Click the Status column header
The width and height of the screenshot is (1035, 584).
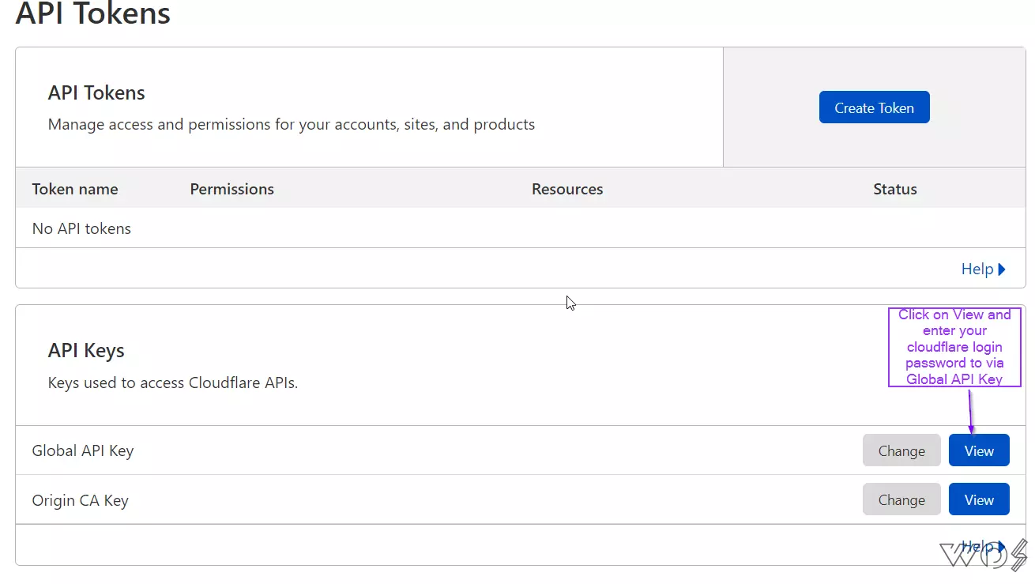[x=895, y=189]
